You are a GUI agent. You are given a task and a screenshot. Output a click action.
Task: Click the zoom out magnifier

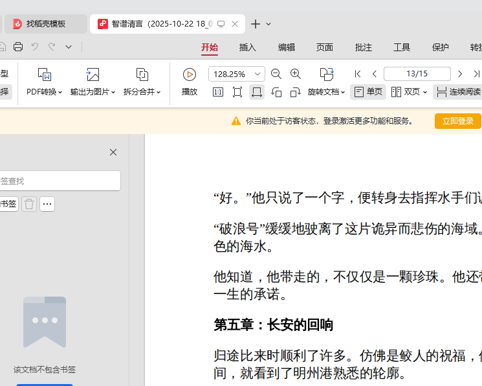pos(276,74)
